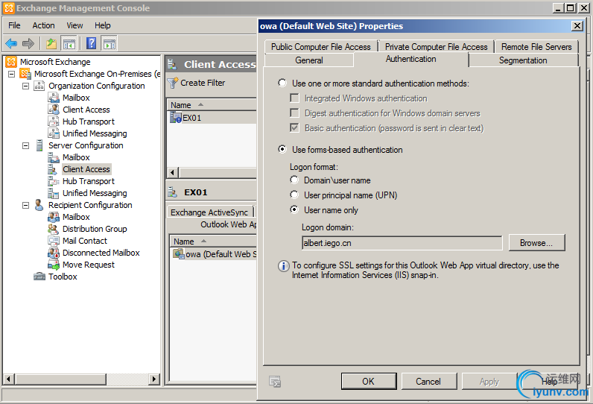Switch to the General tab

tap(309, 60)
